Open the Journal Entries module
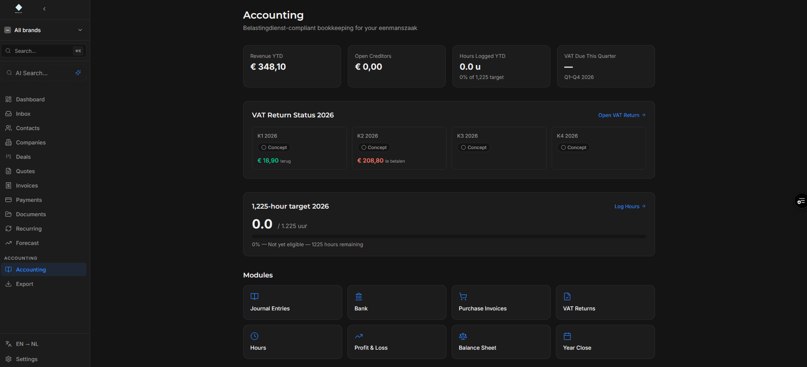The width and height of the screenshot is (807, 367). coord(292,302)
